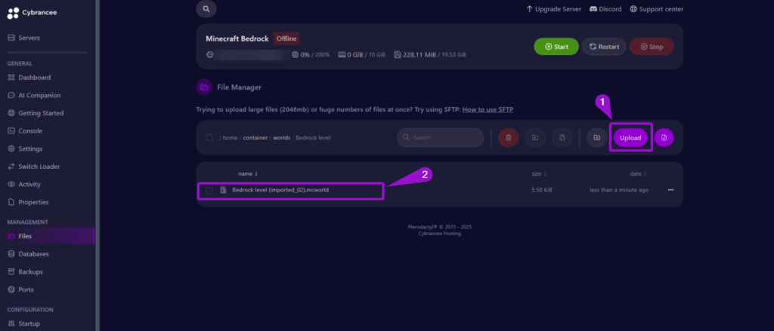Tick the Bedrock level mcworld file checkbox
Viewport: 774px width, 331px height.
coord(209,190)
